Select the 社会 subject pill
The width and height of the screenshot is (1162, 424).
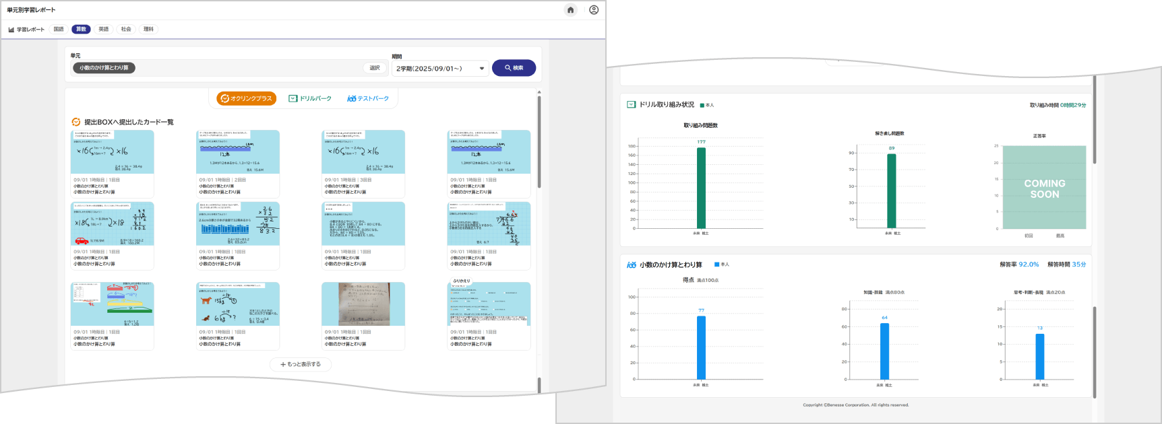coord(126,30)
